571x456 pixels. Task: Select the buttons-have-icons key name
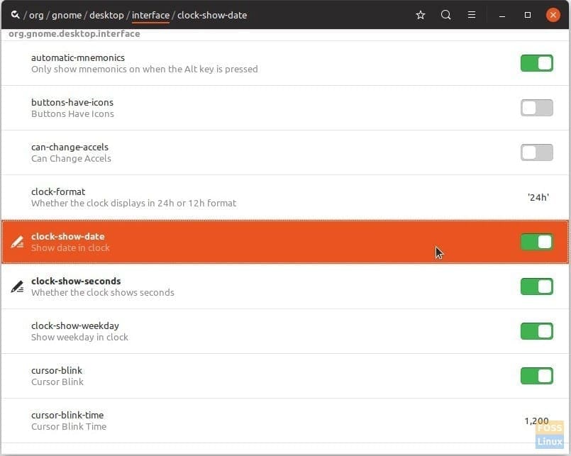pos(72,102)
